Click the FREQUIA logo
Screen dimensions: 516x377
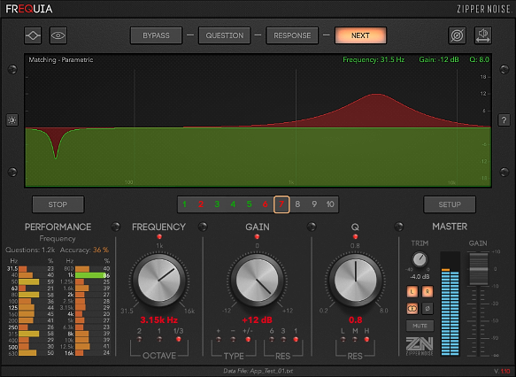29,9
